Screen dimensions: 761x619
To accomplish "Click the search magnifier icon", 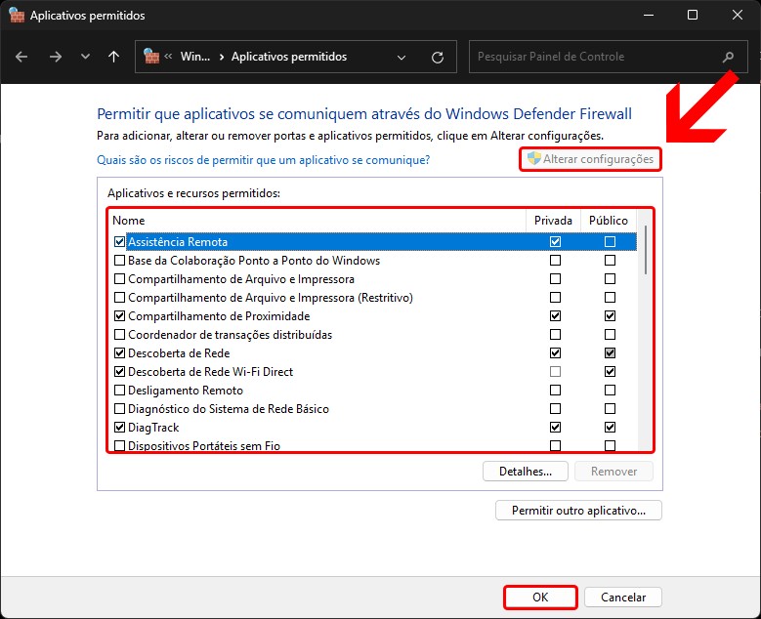I will click(728, 57).
